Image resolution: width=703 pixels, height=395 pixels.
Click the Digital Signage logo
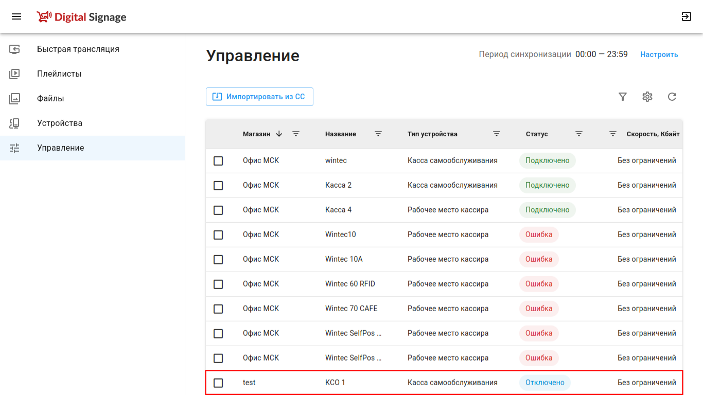pyautogui.click(x=81, y=17)
